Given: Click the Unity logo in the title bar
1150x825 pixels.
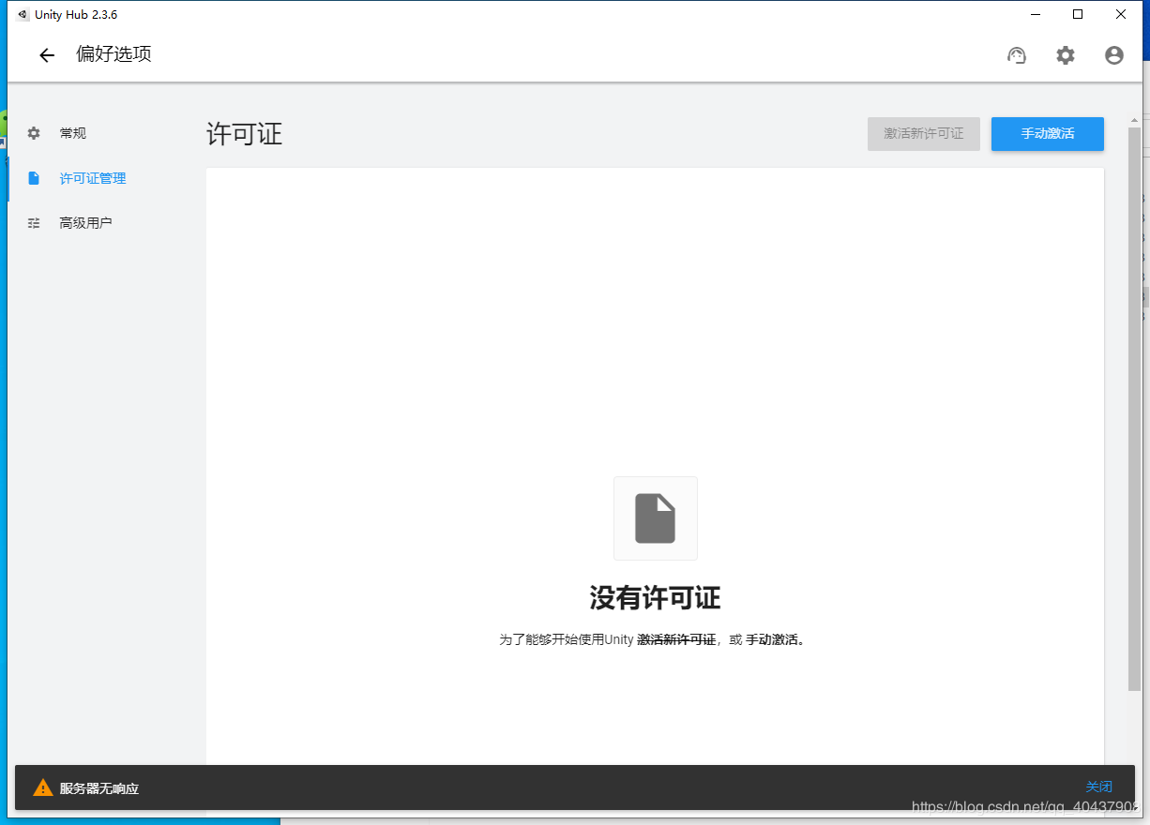Looking at the screenshot, I should [23, 14].
